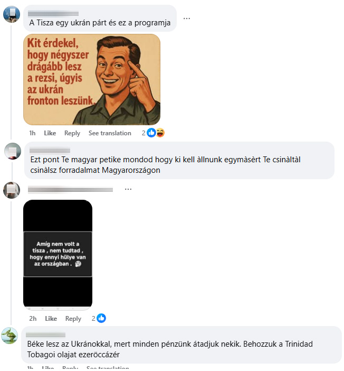Like the black image comment posted 2h ago
Screen dimensions: 344x371
tap(51, 319)
